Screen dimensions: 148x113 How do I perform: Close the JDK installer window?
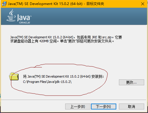[x=143, y=4]
